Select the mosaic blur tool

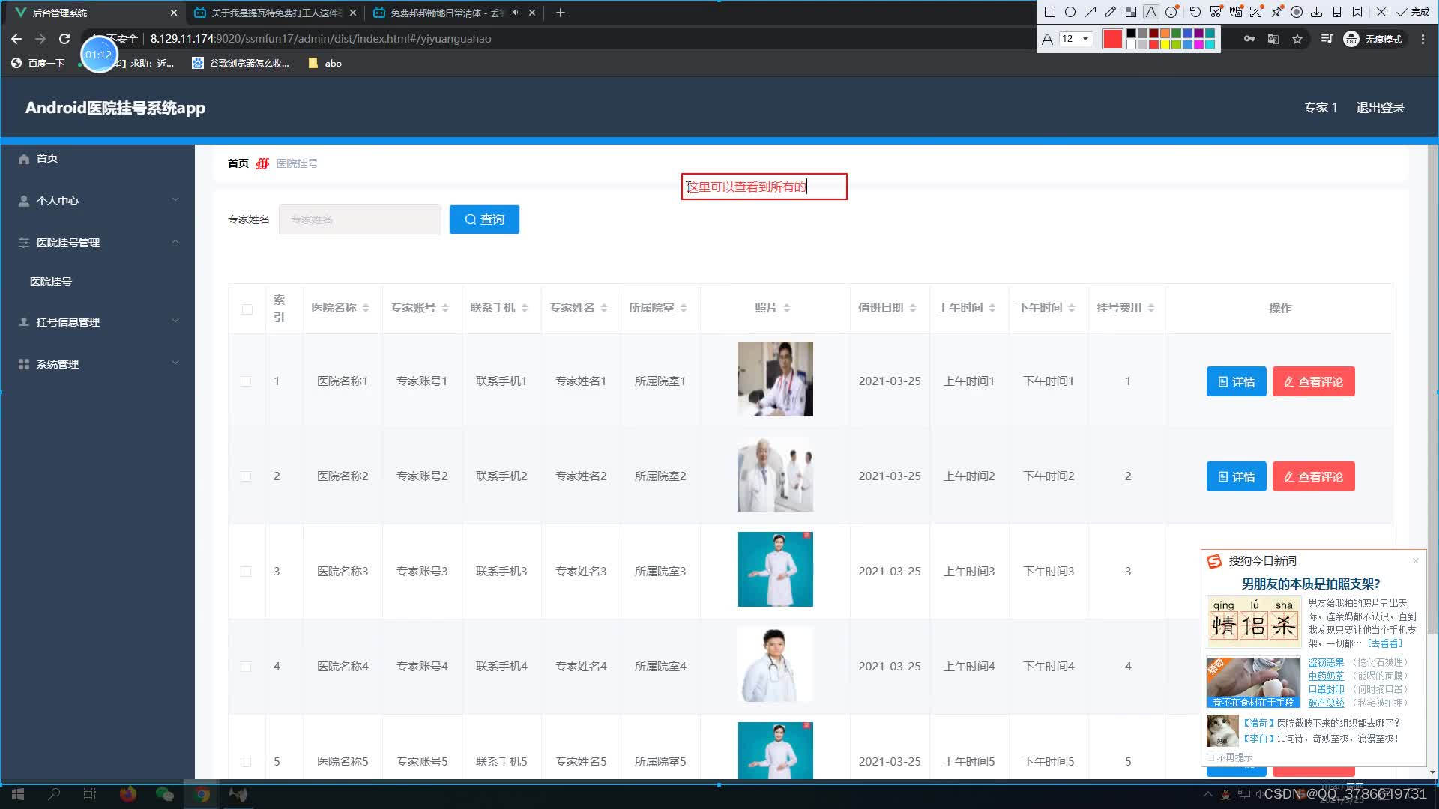1131,12
